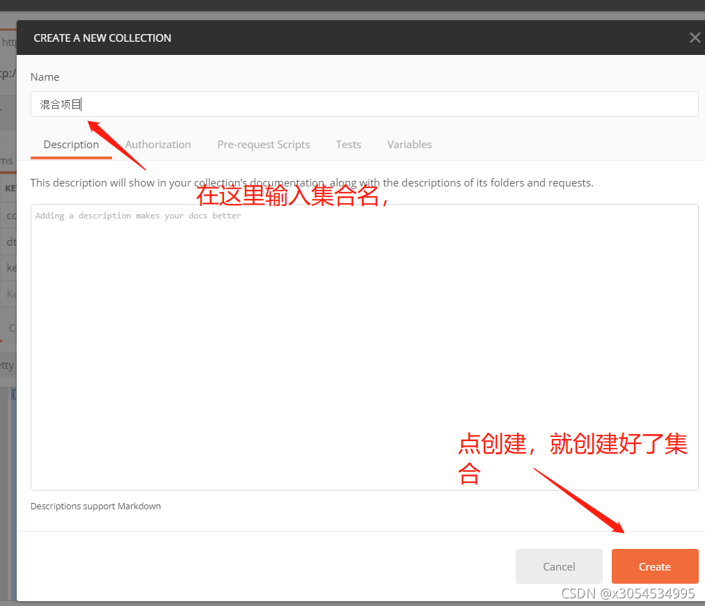Close the Create a New Collection dialog

pos(694,38)
